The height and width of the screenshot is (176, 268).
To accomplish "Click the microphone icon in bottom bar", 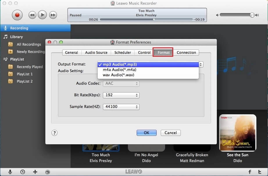I will (x=10, y=172).
